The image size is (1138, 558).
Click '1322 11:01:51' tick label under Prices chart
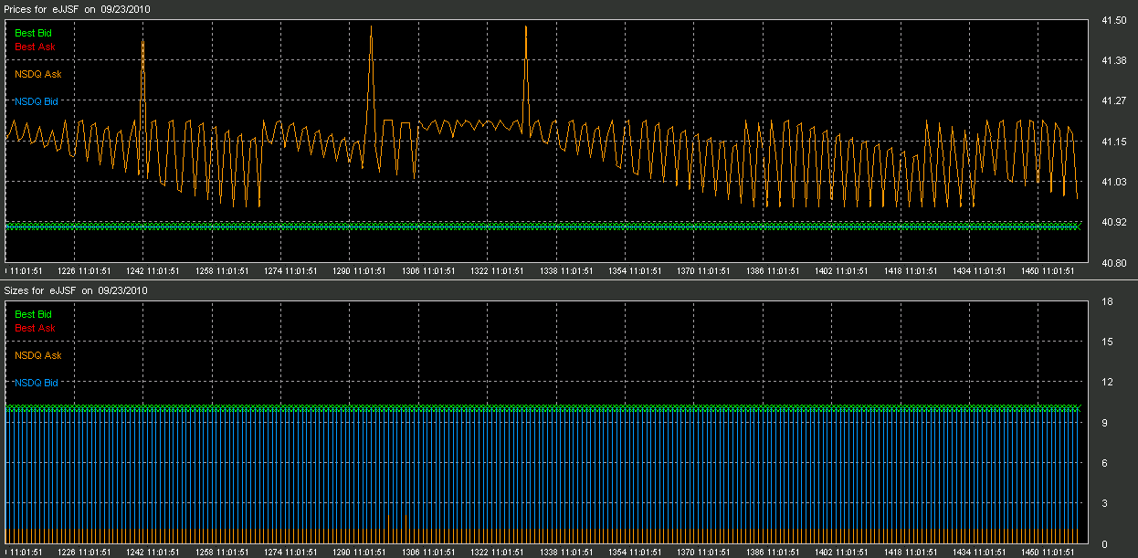point(497,271)
